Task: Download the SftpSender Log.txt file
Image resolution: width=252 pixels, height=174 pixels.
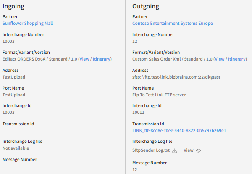Action: tap(175, 150)
